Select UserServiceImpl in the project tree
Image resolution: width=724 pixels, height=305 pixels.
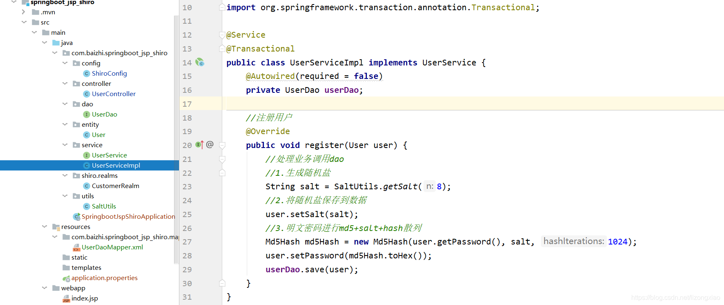pyautogui.click(x=89, y=166)
